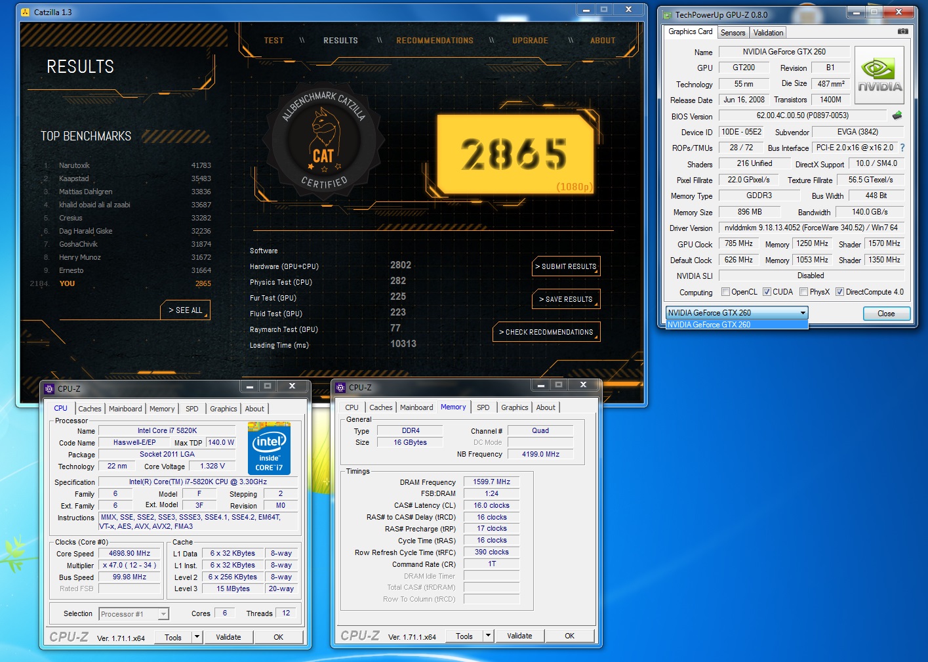The image size is (928, 662).
Task: Switch to the Sensors tab in GPU-Z
Action: tap(733, 33)
